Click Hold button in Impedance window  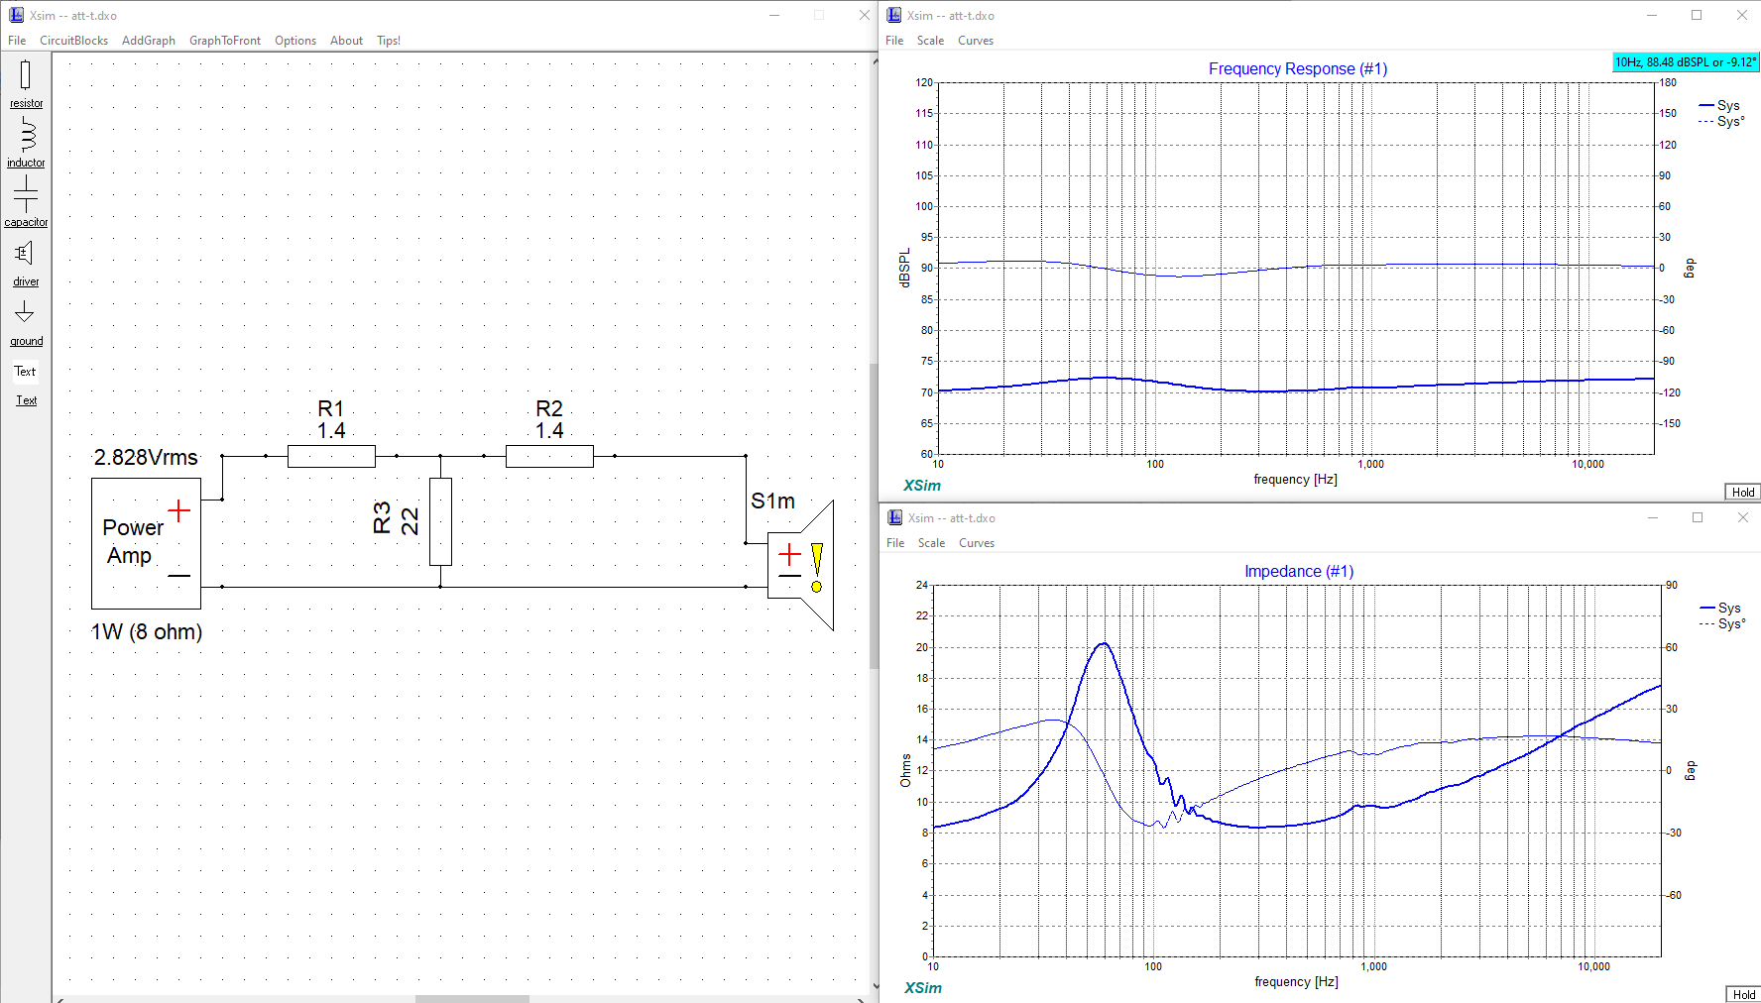tap(1743, 994)
